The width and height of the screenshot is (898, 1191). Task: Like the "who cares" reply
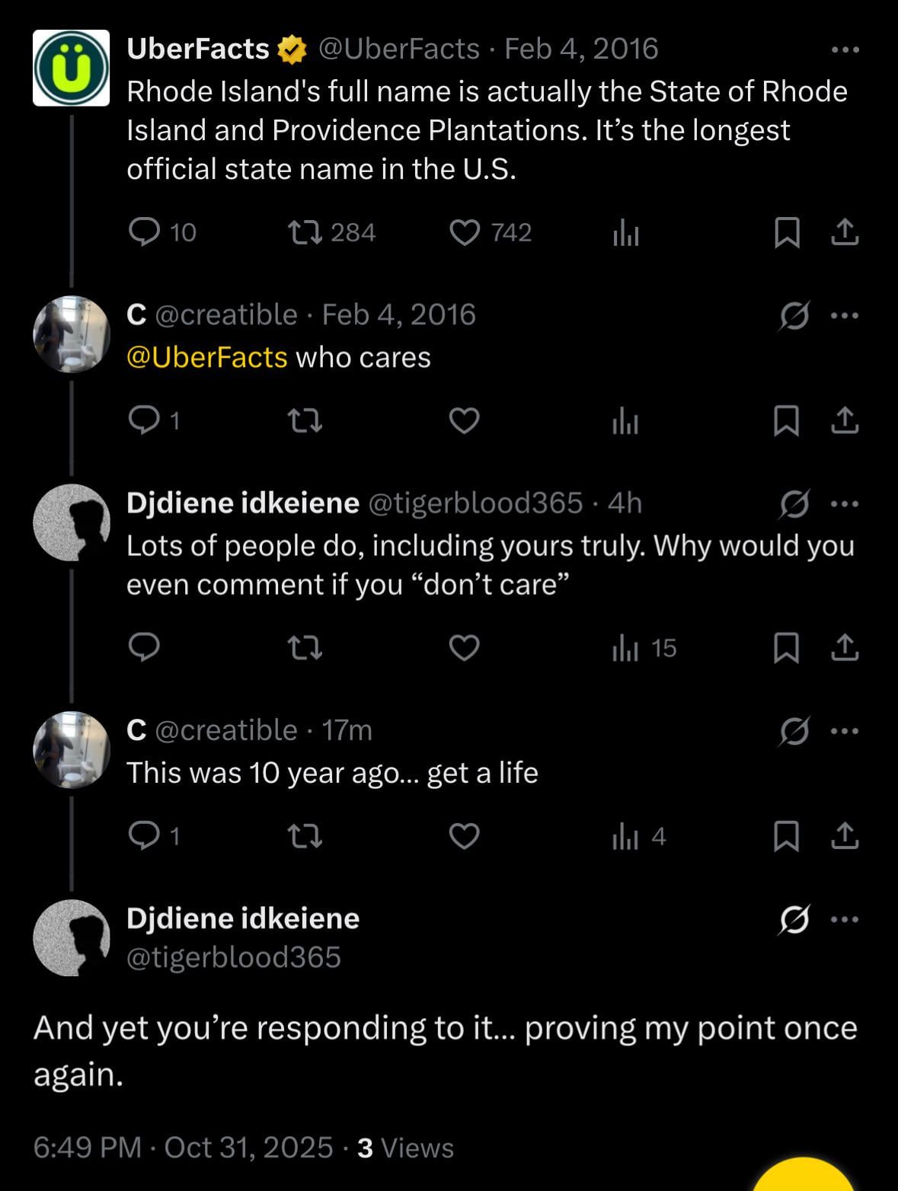[465, 420]
